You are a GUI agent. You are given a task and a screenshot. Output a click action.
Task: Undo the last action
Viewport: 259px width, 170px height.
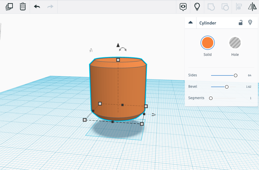coord(37,7)
